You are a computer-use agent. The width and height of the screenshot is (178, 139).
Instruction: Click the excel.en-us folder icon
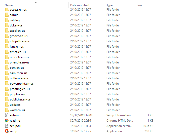tap(7, 31)
